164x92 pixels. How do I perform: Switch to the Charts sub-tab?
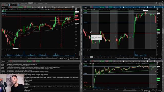(x=5, y=5)
